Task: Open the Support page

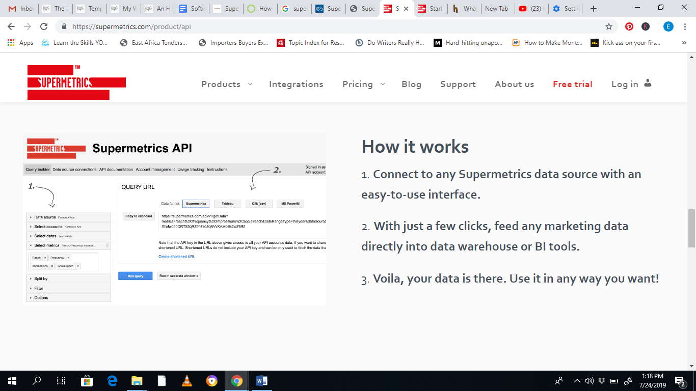Action: [x=458, y=85]
